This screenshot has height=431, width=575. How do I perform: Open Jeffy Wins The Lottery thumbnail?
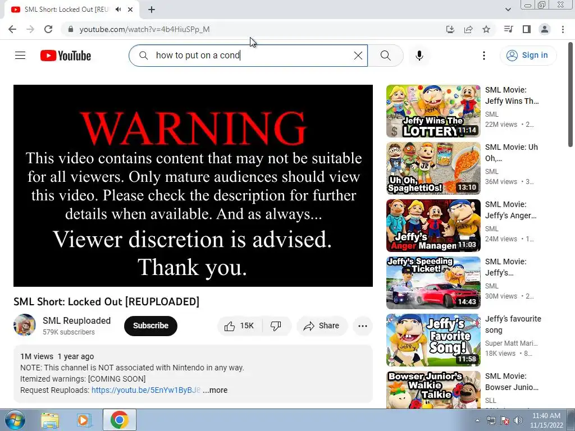pyautogui.click(x=433, y=111)
